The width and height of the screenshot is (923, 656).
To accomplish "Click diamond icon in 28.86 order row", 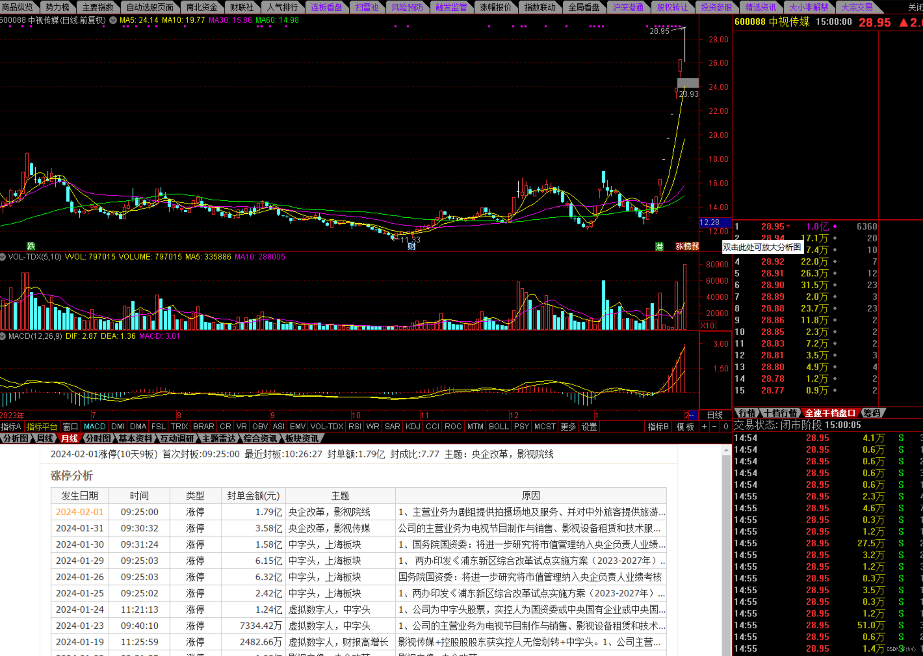I will point(835,320).
